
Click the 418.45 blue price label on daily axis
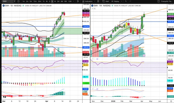click(86, 26)
